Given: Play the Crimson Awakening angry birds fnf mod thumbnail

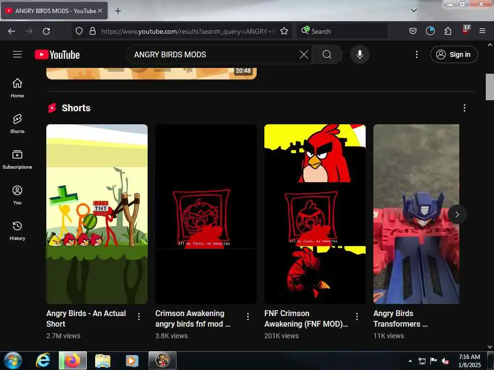Looking at the screenshot, I should (x=206, y=214).
